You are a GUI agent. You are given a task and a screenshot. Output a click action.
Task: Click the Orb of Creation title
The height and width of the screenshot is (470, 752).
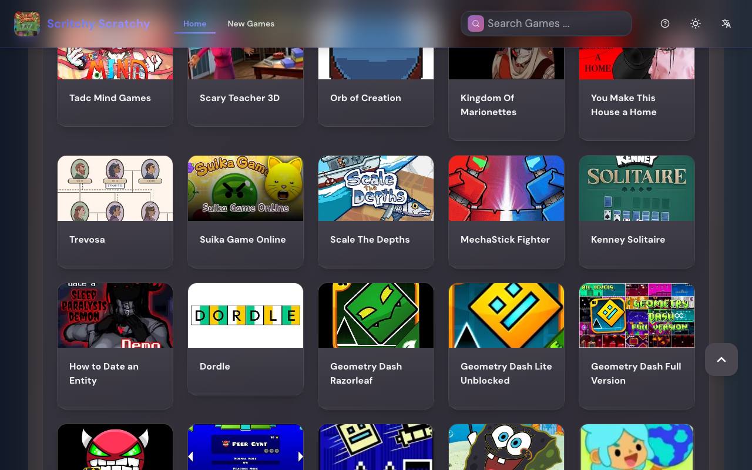point(365,98)
